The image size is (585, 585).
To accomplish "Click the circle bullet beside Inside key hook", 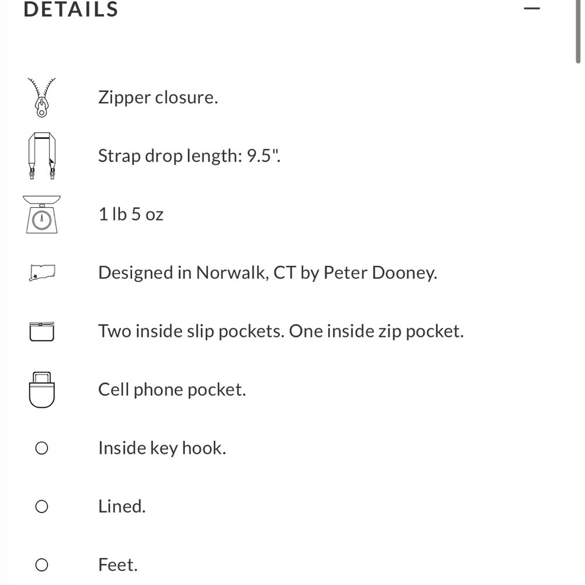I will pos(42,448).
